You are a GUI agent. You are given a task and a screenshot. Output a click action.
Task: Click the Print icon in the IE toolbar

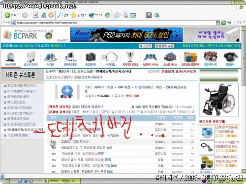125,15
